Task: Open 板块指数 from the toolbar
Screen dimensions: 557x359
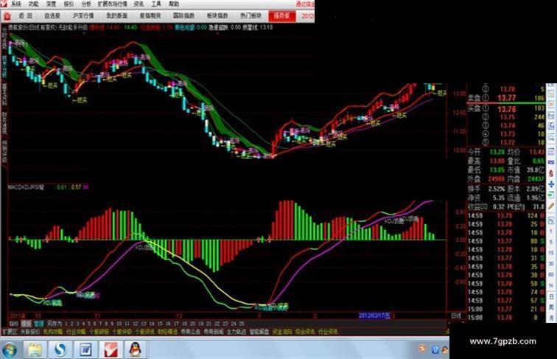Action: point(217,16)
